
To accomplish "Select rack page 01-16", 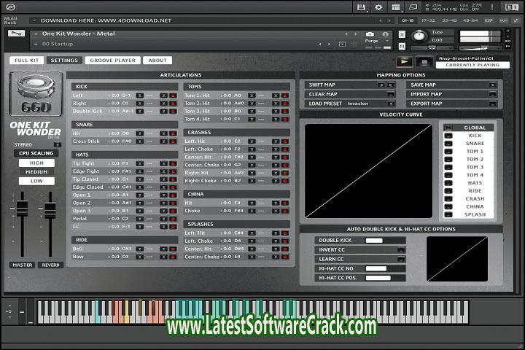I will point(408,20).
